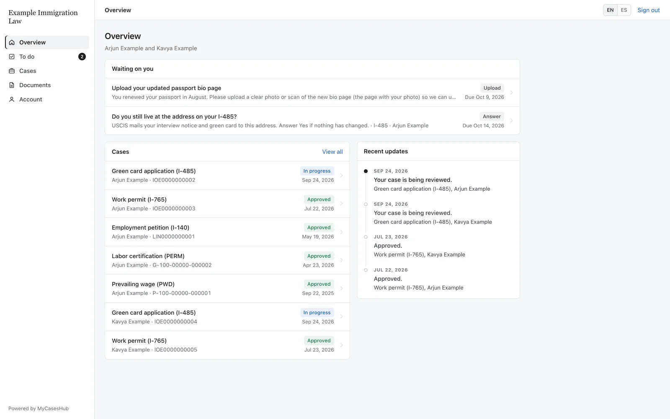The width and height of the screenshot is (670, 419).
Task: Expand chevron for Kavya's Green card application
Action: [341, 317]
